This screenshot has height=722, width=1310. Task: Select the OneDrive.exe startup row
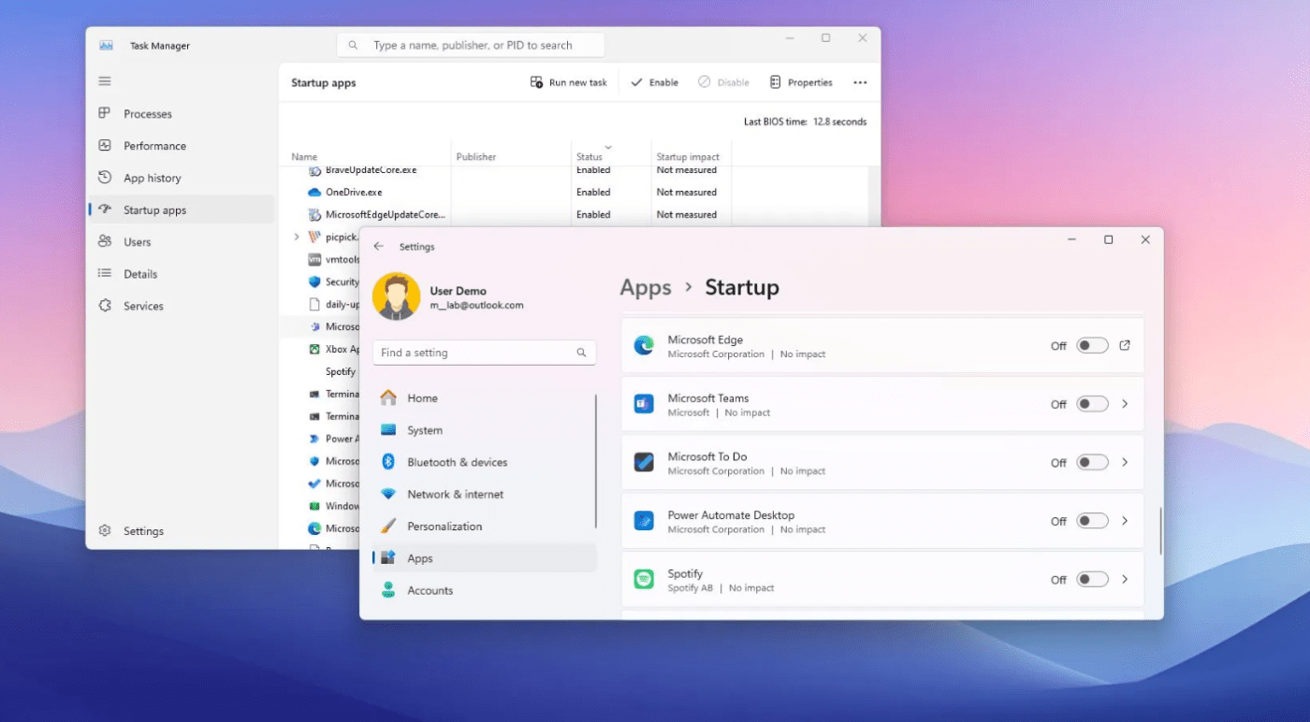tap(574, 193)
